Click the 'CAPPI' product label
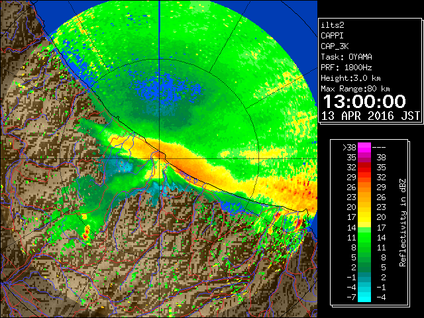 coord(332,36)
